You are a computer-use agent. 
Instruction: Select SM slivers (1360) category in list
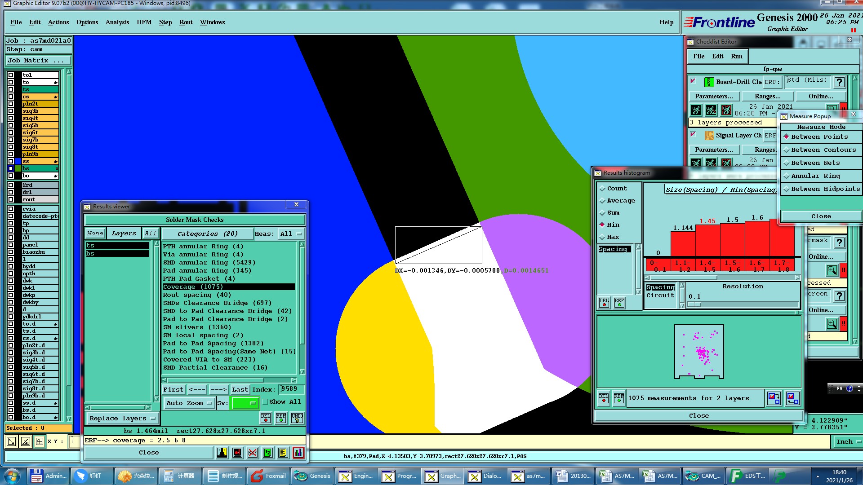tap(196, 327)
